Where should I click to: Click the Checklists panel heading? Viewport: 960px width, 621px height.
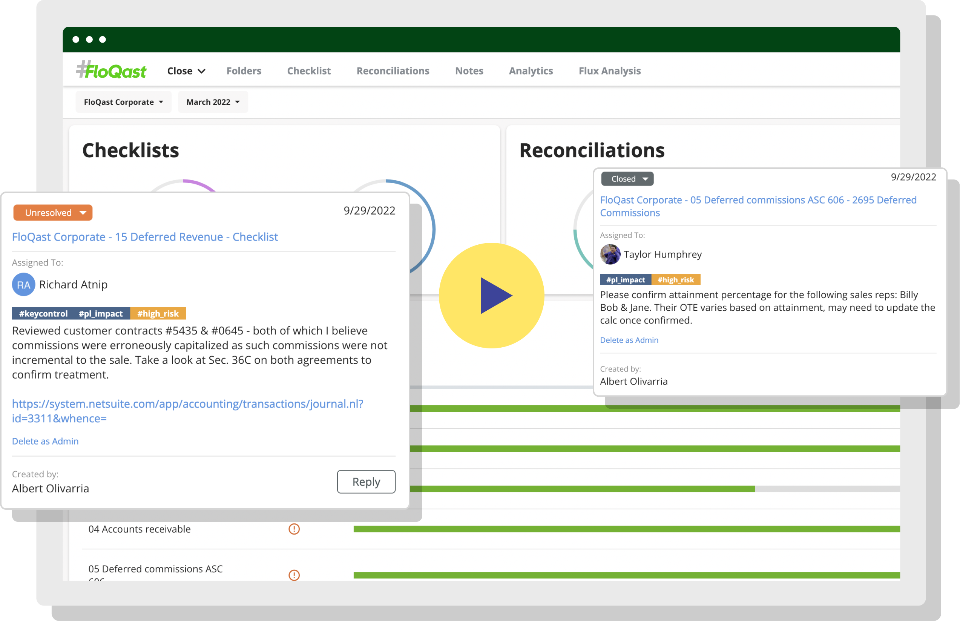pyautogui.click(x=130, y=150)
